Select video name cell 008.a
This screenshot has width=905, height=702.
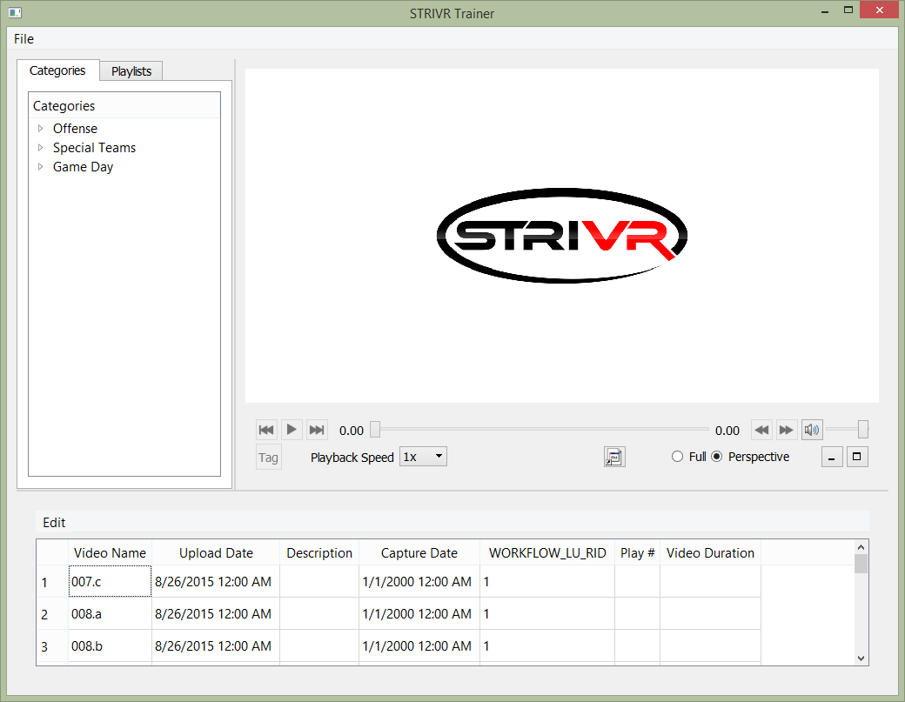(110, 614)
